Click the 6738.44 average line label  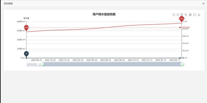186,27
